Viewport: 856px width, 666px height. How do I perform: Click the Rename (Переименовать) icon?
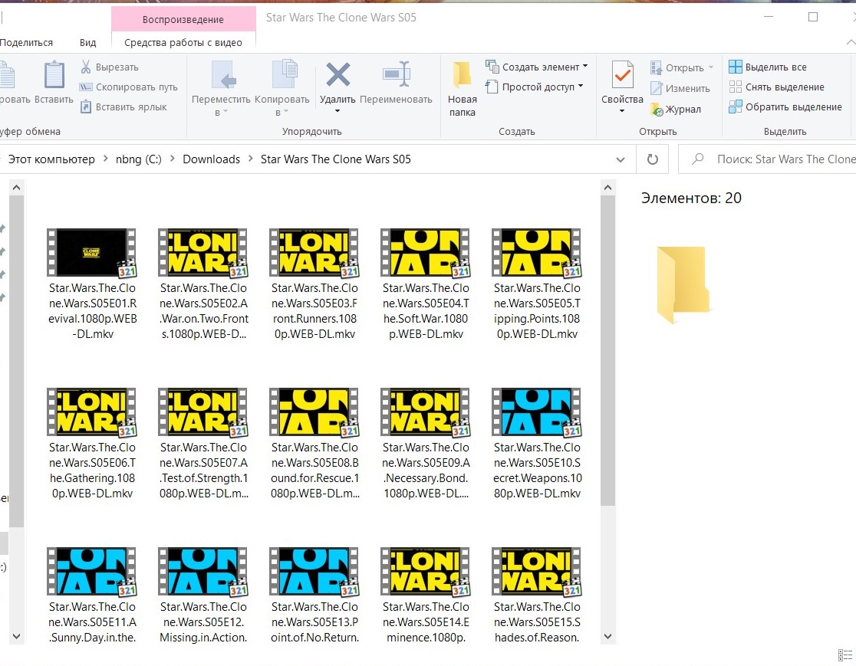(x=397, y=74)
